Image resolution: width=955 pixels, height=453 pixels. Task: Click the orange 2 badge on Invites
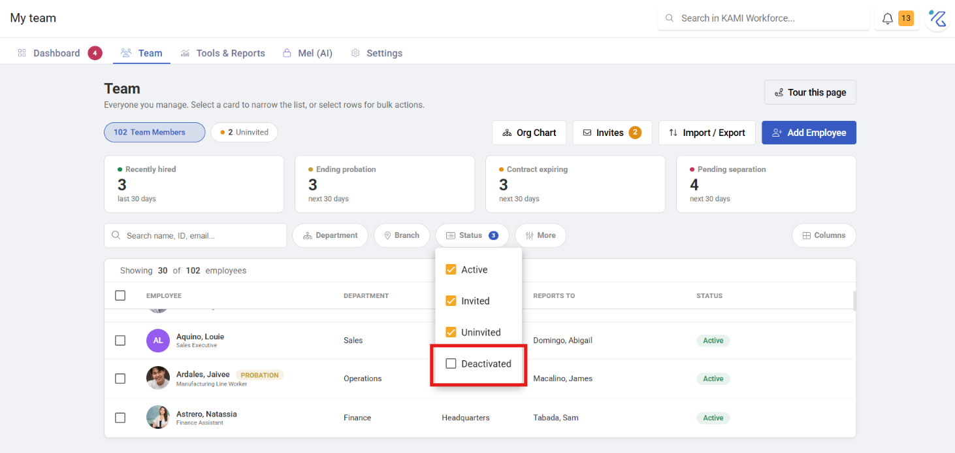tap(635, 133)
